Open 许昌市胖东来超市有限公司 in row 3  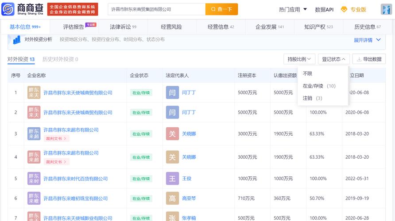tap(71, 130)
